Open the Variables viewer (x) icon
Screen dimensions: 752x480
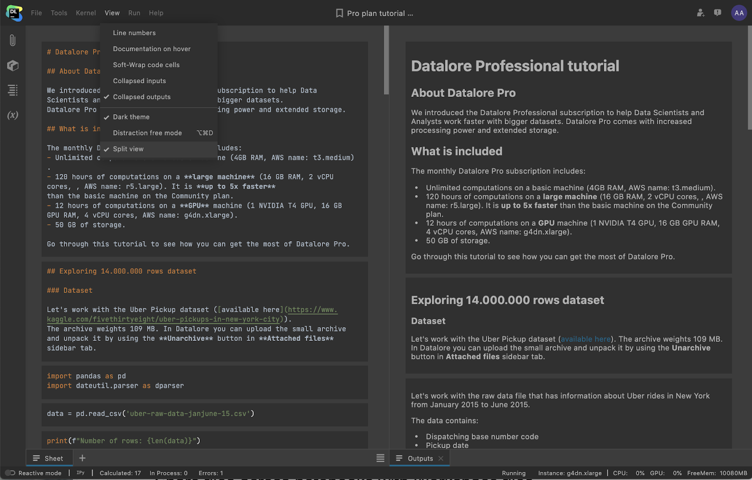(x=13, y=115)
